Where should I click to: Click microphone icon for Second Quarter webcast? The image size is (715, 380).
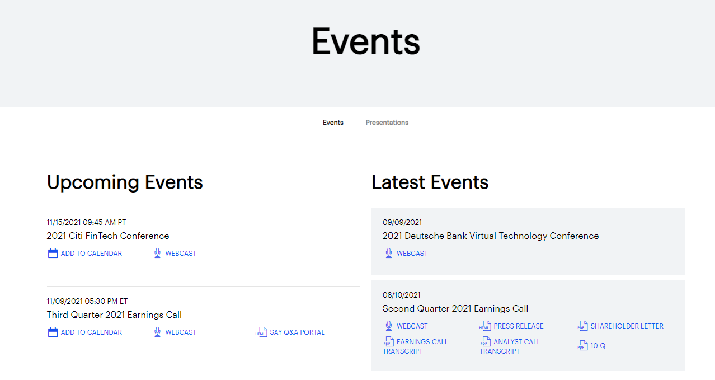389,326
